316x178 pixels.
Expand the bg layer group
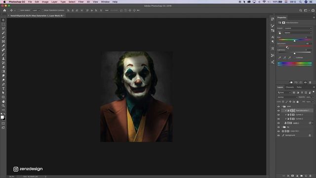(x=282, y=127)
